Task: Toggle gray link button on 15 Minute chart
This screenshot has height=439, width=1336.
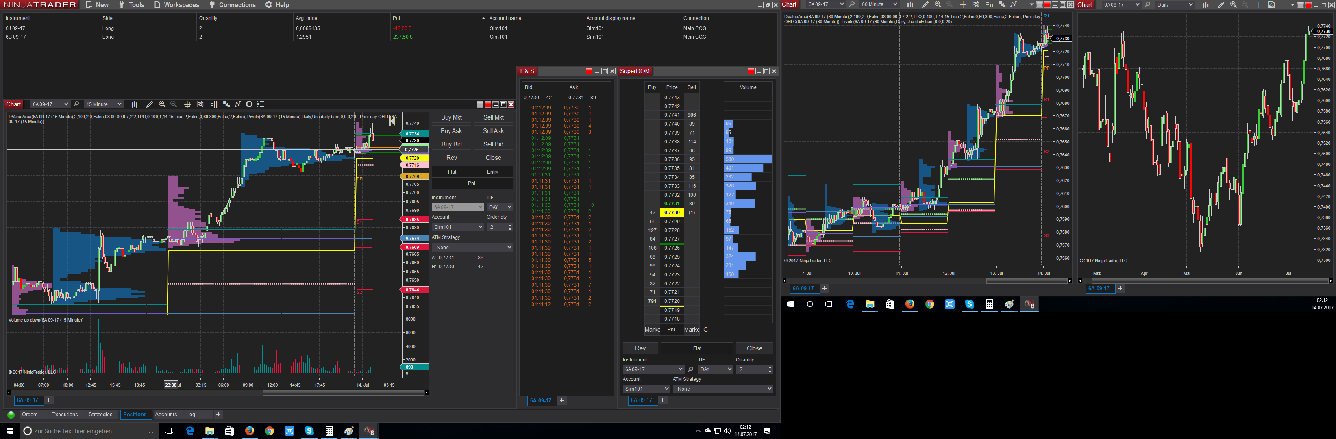Action: point(480,104)
